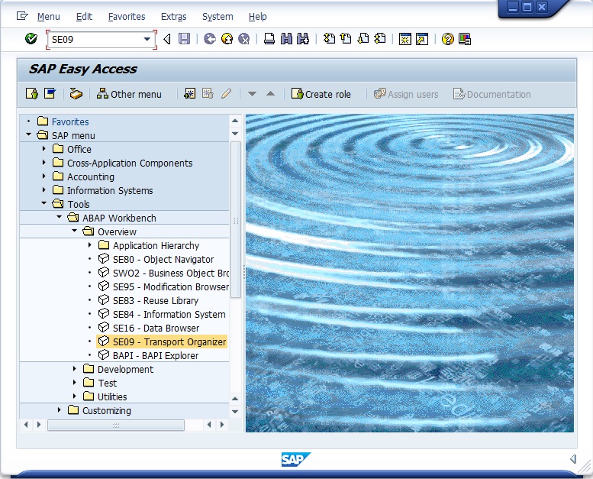Open the Menu menu

[48, 16]
